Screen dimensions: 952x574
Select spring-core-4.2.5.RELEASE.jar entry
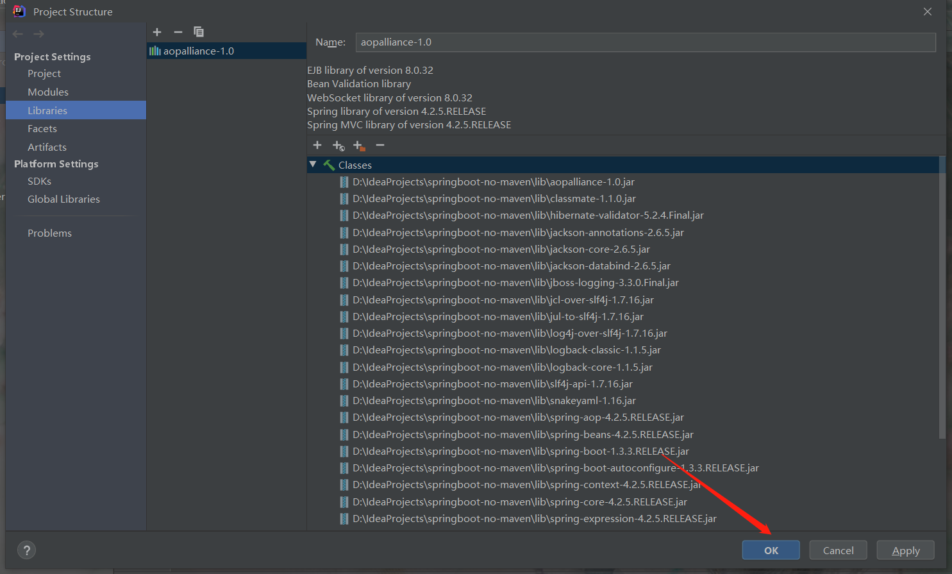(520, 502)
